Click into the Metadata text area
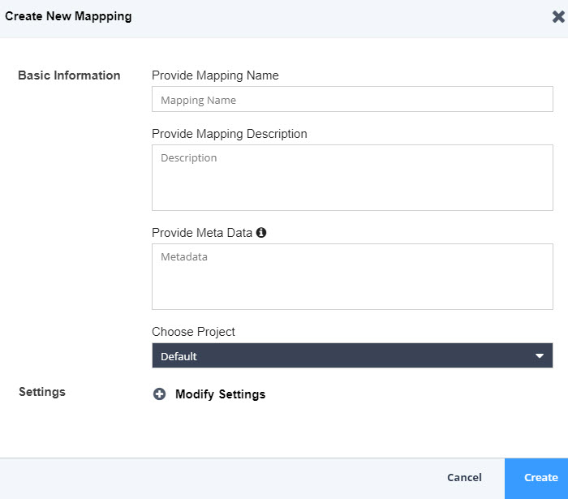 coord(352,277)
